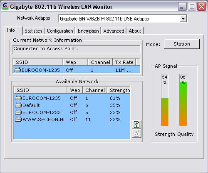Image resolution: width=208 pixels, height=173 pixels.
Task: Click SSID column header in Current Network table
Action: (38, 62)
